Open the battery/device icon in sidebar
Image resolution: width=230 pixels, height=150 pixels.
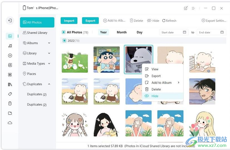coord(10,103)
